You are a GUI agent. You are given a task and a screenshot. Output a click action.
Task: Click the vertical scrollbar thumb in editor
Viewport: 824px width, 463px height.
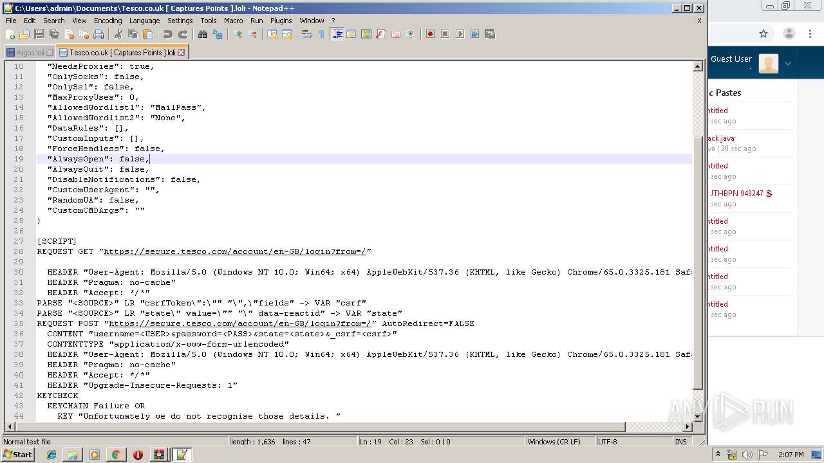click(697, 262)
